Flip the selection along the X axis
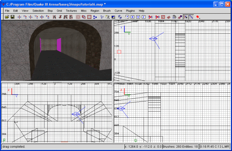The height and width of the screenshot is (151, 232). pos(19,17)
